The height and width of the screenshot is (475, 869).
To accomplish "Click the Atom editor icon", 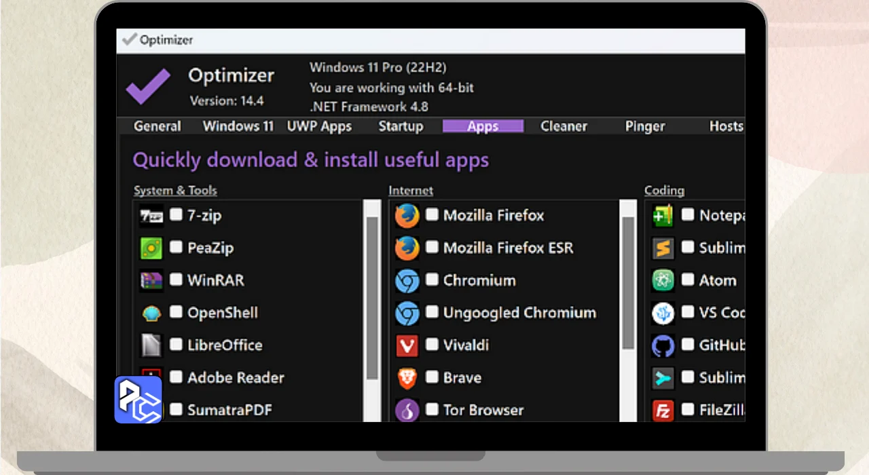I will point(663,280).
